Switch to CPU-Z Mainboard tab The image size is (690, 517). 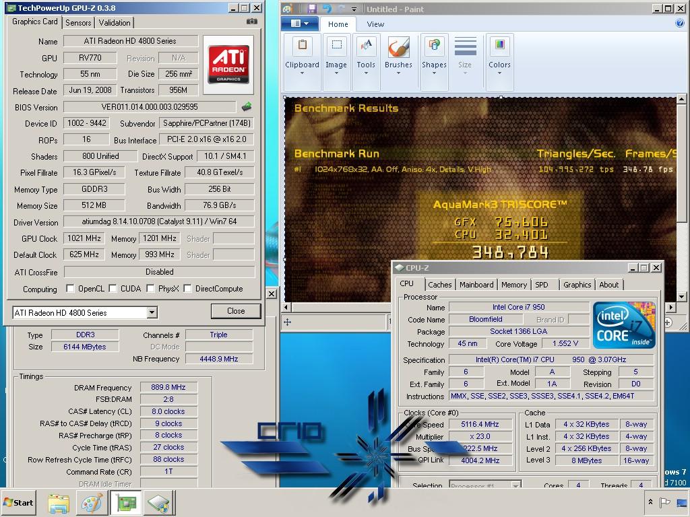(x=476, y=285)
